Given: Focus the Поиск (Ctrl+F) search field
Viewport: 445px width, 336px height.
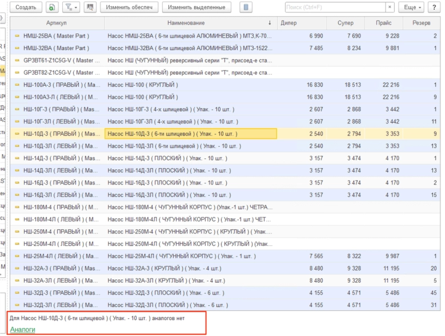Looking at the screenshot, I should pyautogui.click(x=334, y=7).
